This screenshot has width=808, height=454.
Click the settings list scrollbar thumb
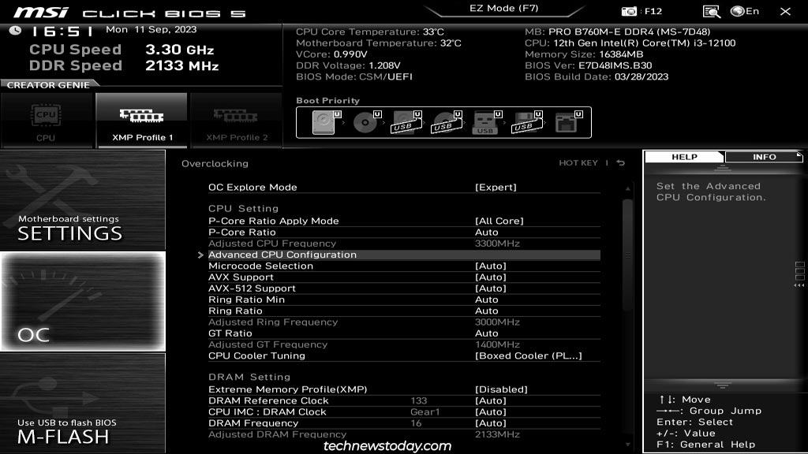tap(627, 255)
